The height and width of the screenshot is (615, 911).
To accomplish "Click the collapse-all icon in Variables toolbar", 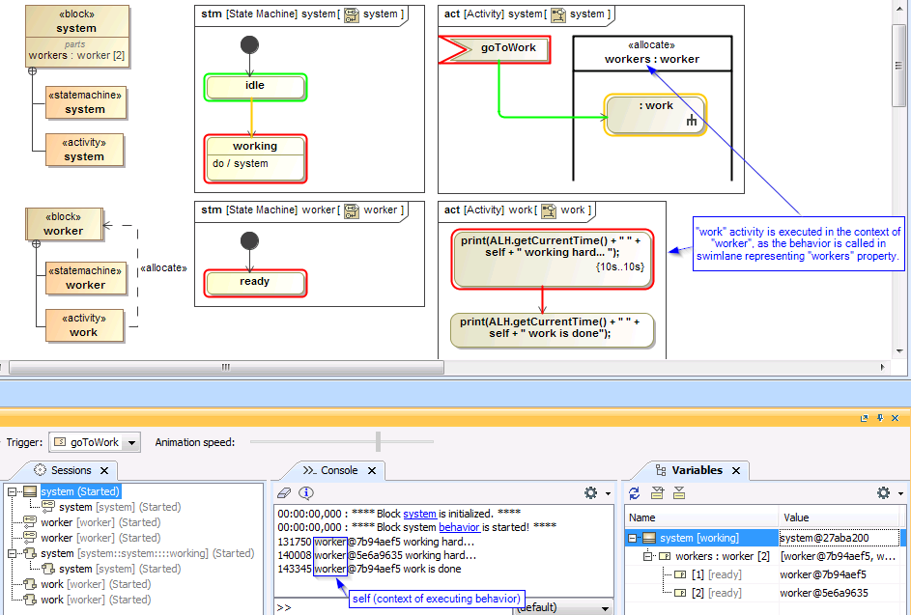I will [680, 492].
